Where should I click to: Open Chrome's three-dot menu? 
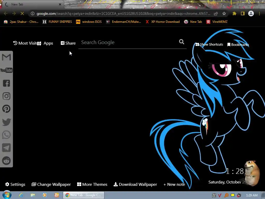click(x=259, y=13)
